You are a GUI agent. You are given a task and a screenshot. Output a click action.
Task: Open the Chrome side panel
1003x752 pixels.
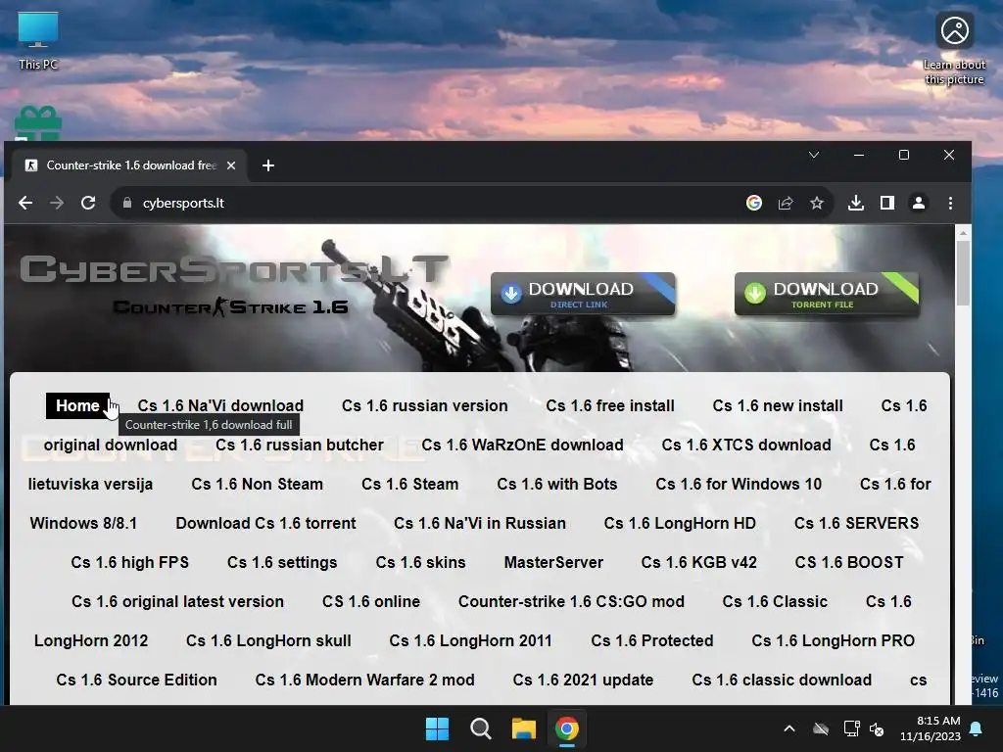pos(887,203)
